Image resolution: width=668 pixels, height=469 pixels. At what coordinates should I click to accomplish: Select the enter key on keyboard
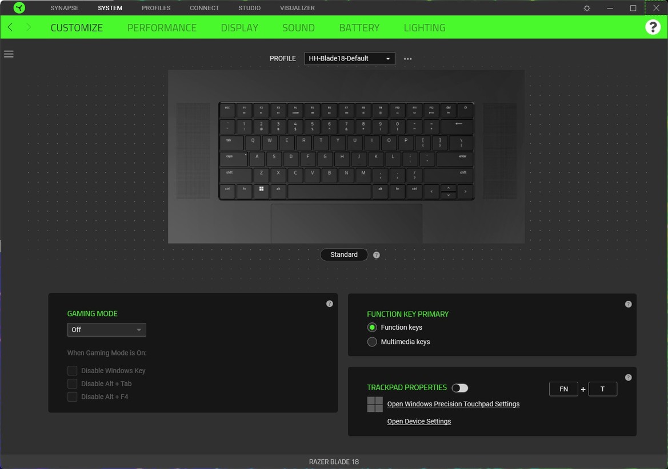[x=455, y=159]
